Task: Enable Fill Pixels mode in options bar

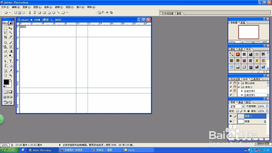Action: (24, 13)
